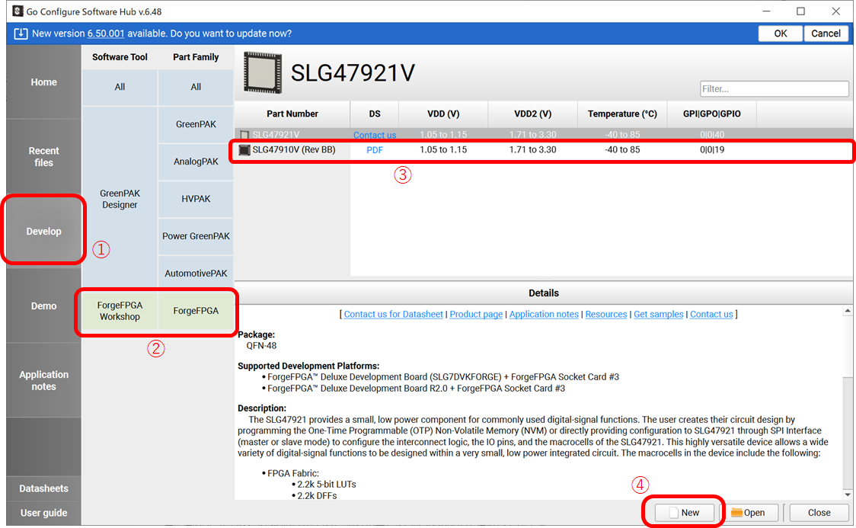Screen dimensions: 856x528
Task: Open the Recent files section
Action: [43, 157]
